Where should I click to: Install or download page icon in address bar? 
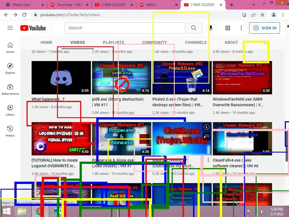click(x=244, y=15)
